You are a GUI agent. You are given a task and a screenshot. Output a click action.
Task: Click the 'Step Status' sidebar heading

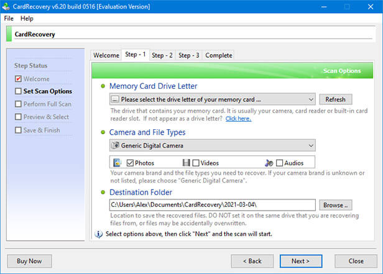pyautogui.click(x=31, y=65)
